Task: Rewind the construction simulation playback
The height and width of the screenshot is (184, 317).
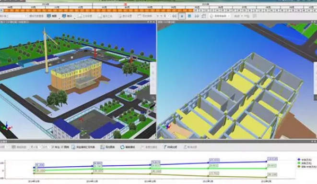Action: [x=174, y=16]
